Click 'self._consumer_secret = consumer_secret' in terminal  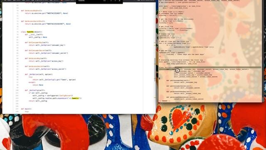[192, 73]
